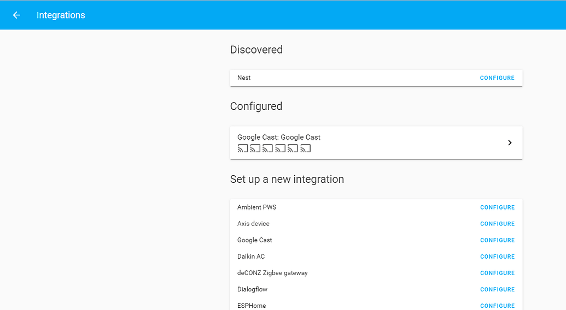Click the Dialogflow label
566x310 pixels.
click(x=252, y=289)
